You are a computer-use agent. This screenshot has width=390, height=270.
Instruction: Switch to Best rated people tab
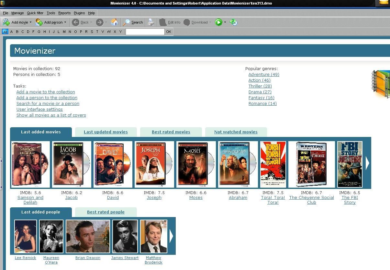[106, 212]
